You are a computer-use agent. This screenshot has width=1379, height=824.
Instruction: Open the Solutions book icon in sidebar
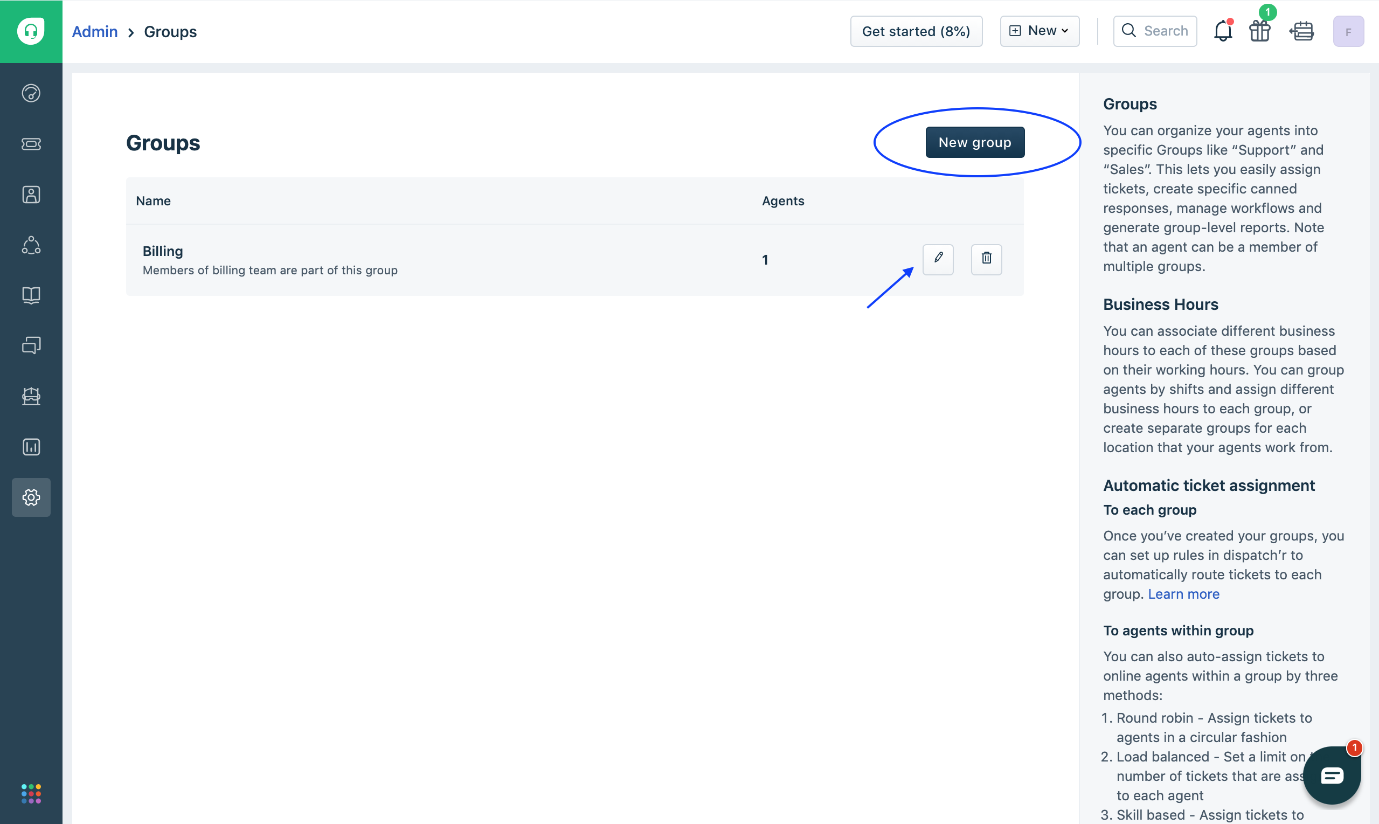31,295
